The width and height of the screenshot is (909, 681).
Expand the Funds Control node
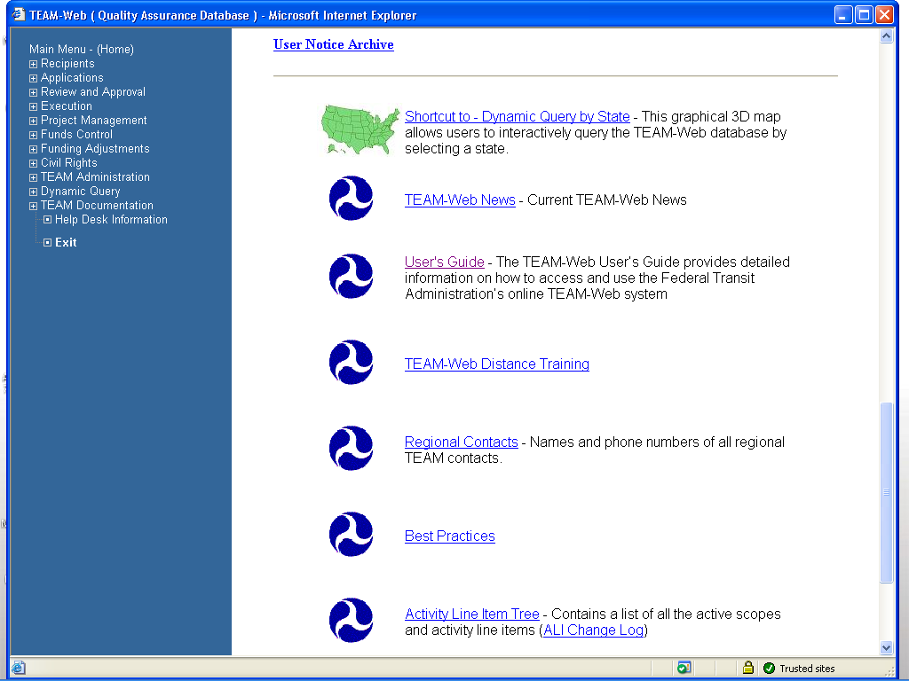33,135
